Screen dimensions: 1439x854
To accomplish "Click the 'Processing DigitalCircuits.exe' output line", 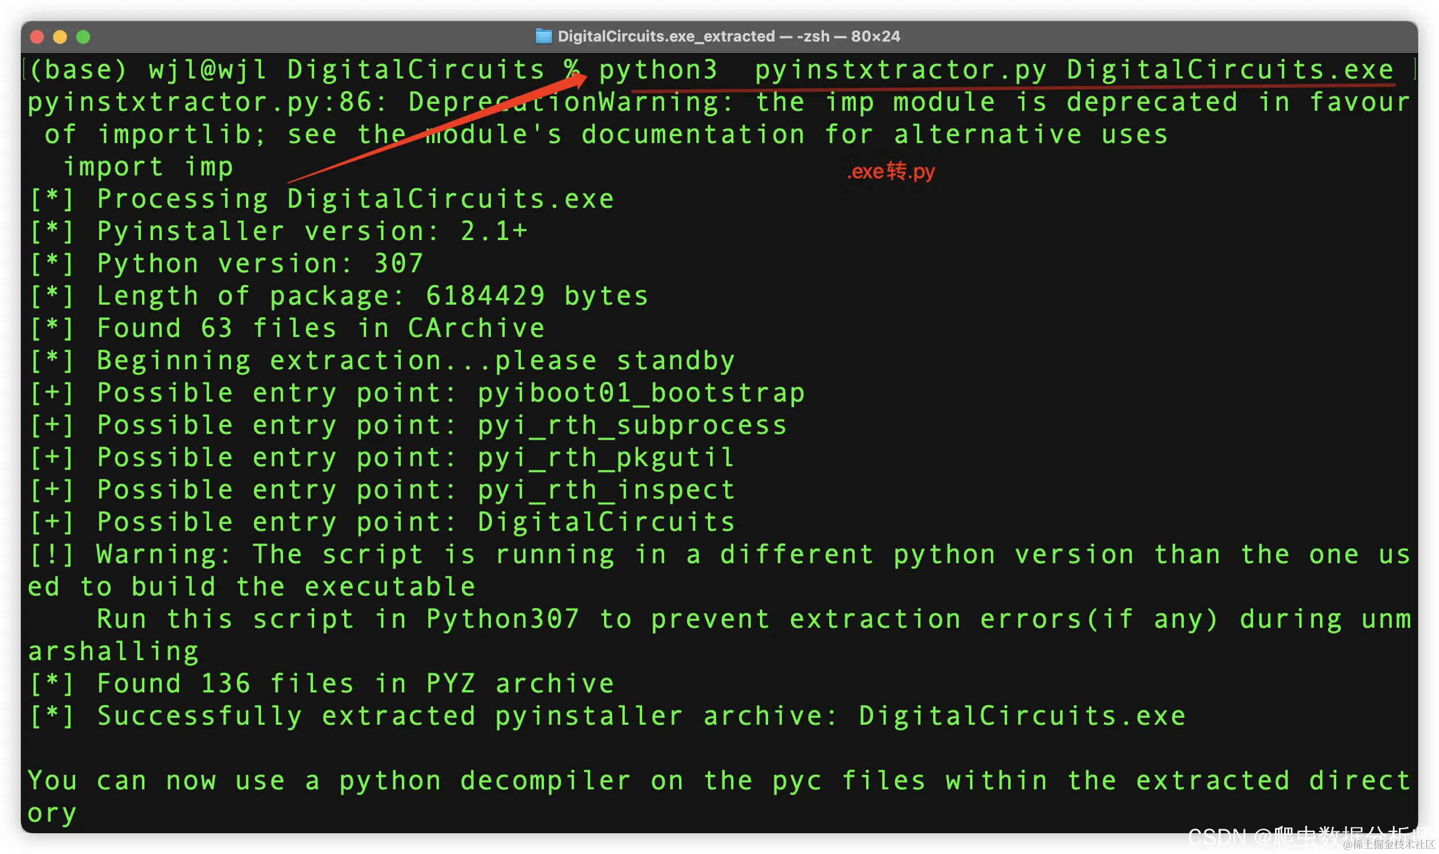I will pyautogui.click(x=355, y=199).
